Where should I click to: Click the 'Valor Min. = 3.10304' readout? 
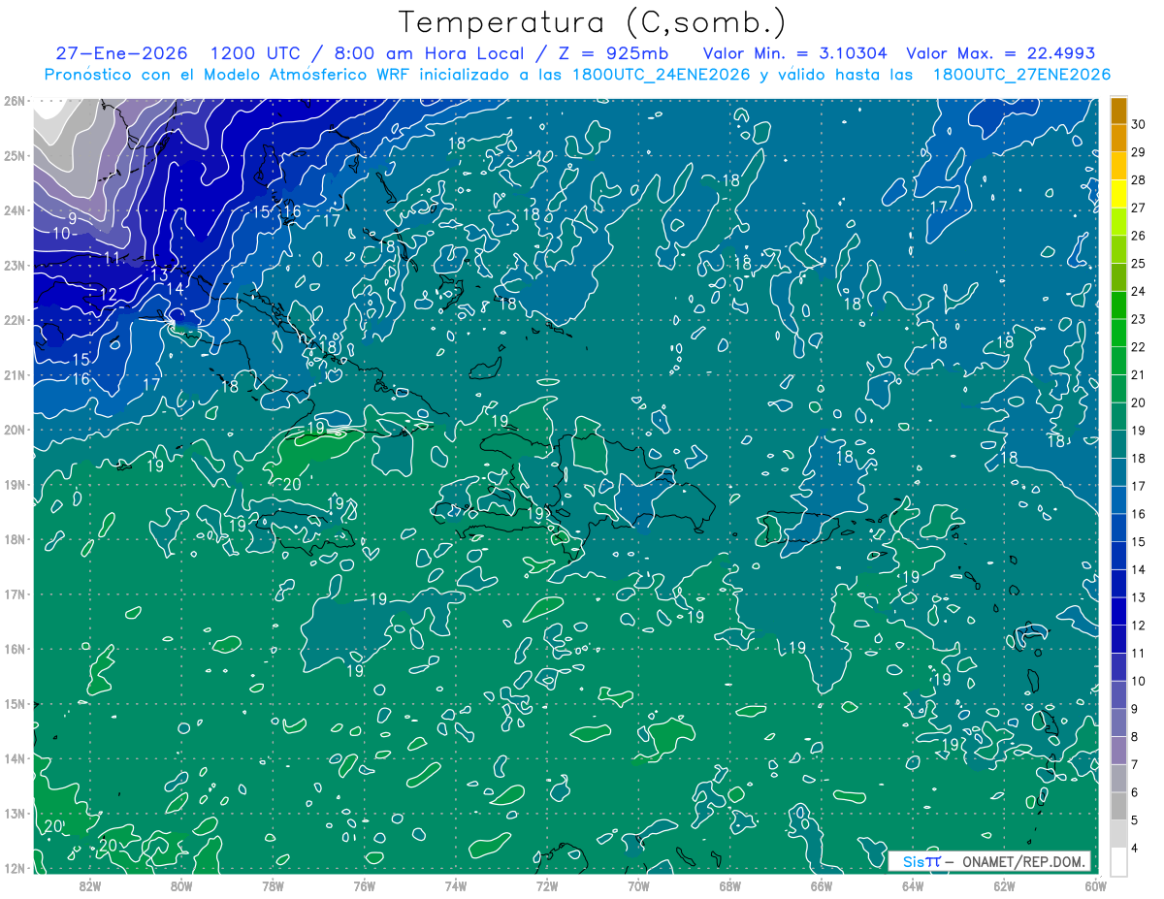[x=796, y=53]
